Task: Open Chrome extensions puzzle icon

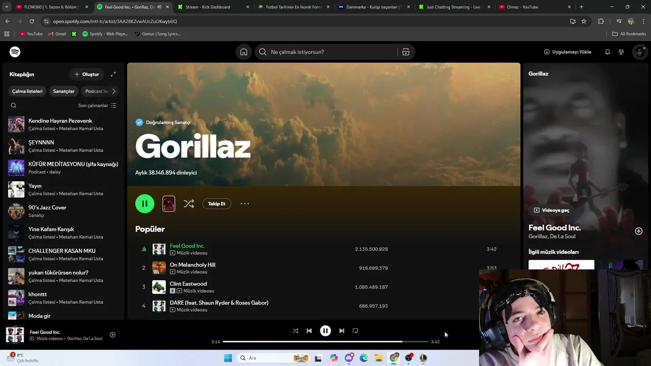Action: [x=601, y=21]
